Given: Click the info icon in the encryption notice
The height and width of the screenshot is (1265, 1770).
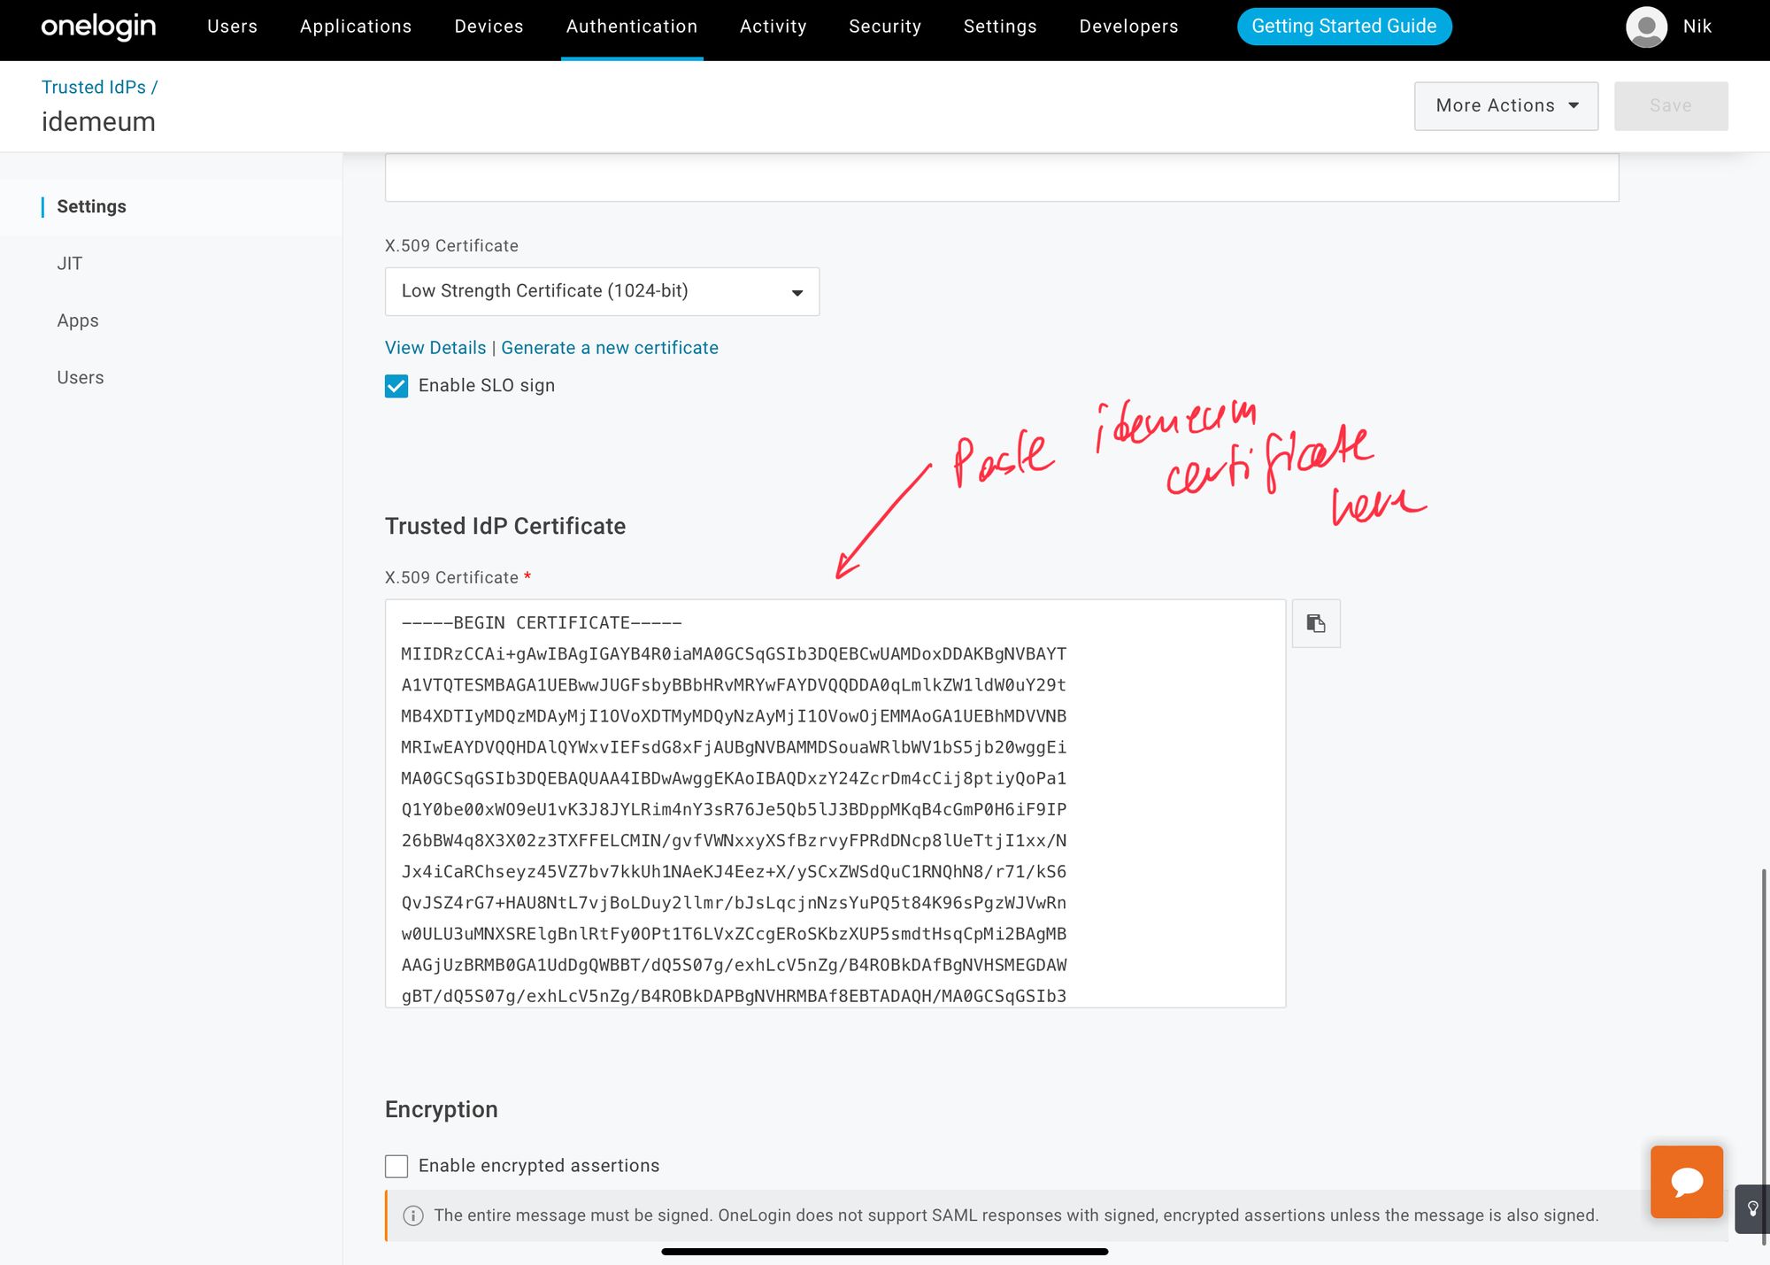Looking at the screenshot, I should click(413, 1215).
